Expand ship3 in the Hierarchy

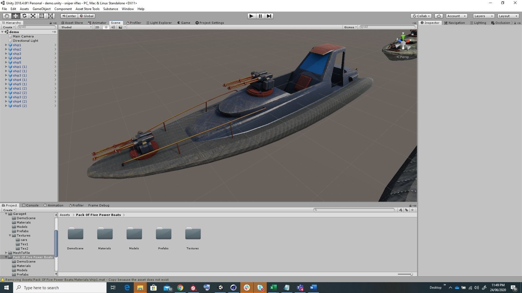(6, 54)
